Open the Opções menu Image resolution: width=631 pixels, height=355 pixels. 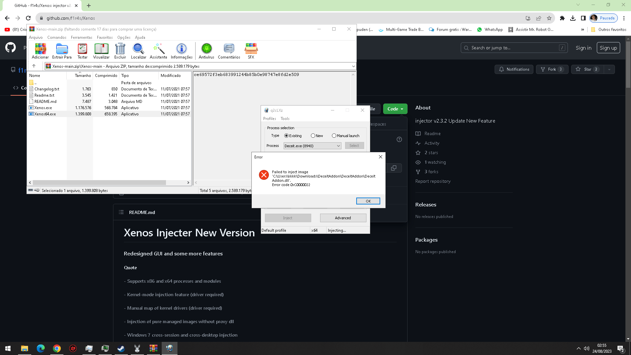tap(124, 37)
